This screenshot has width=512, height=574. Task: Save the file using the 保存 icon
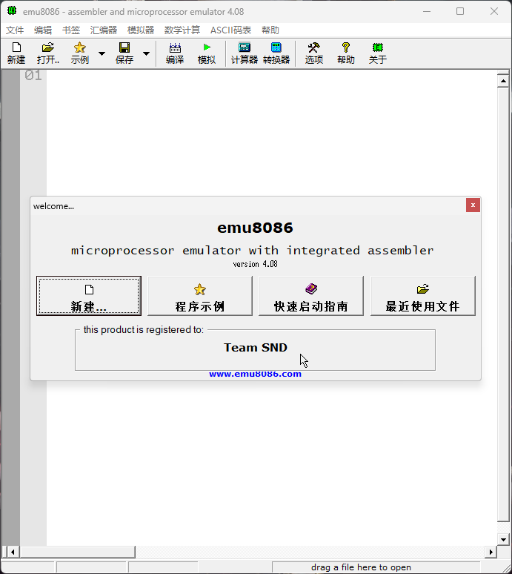pyautogui.click(x=124, y=53)
